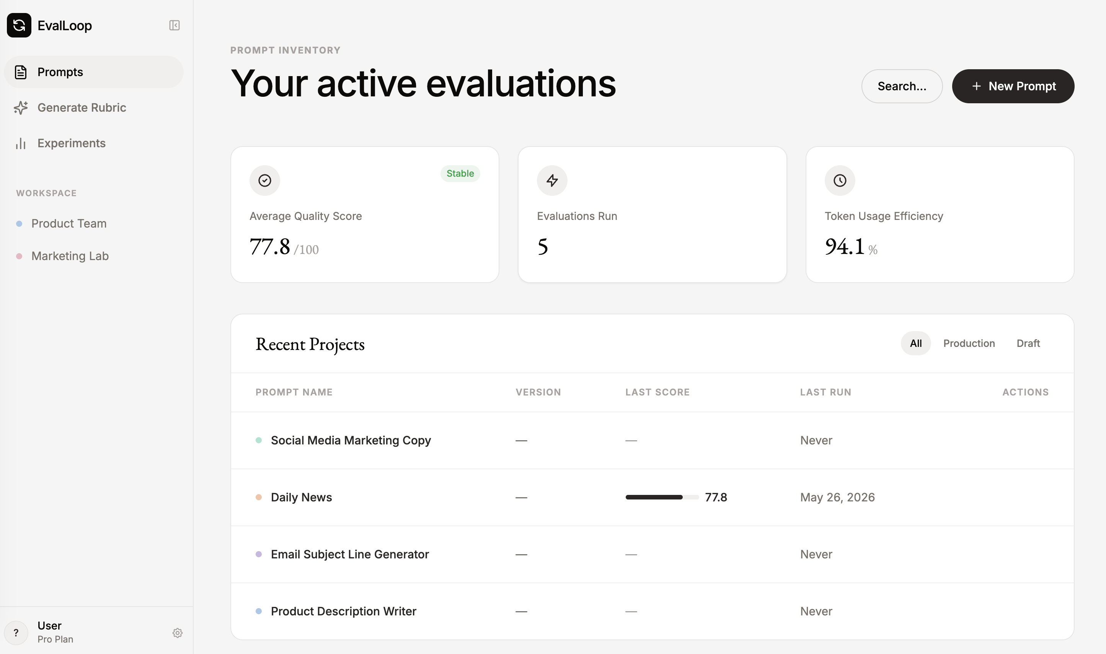Create a New Prompt
Viewport: 1106px width, 654px height.
1013,86
